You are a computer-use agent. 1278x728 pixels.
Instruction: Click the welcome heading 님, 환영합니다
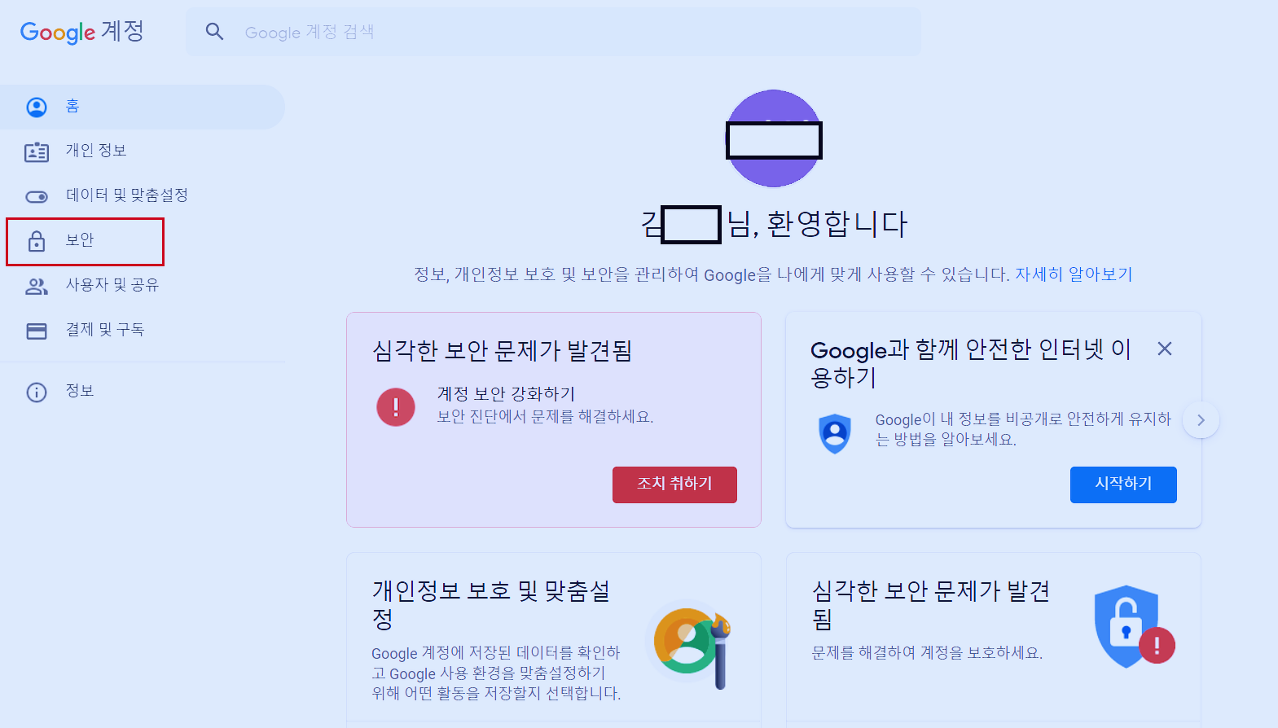817,224
